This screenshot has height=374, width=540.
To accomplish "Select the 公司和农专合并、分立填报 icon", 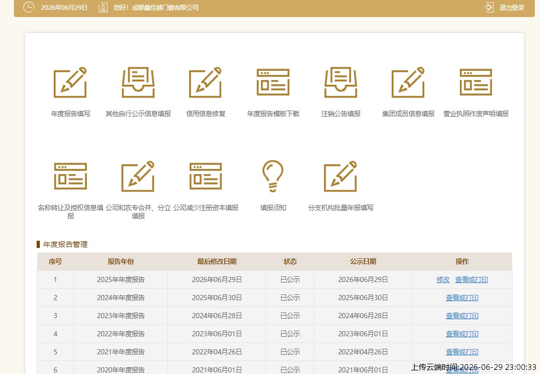I will click(x=138, y=176).
